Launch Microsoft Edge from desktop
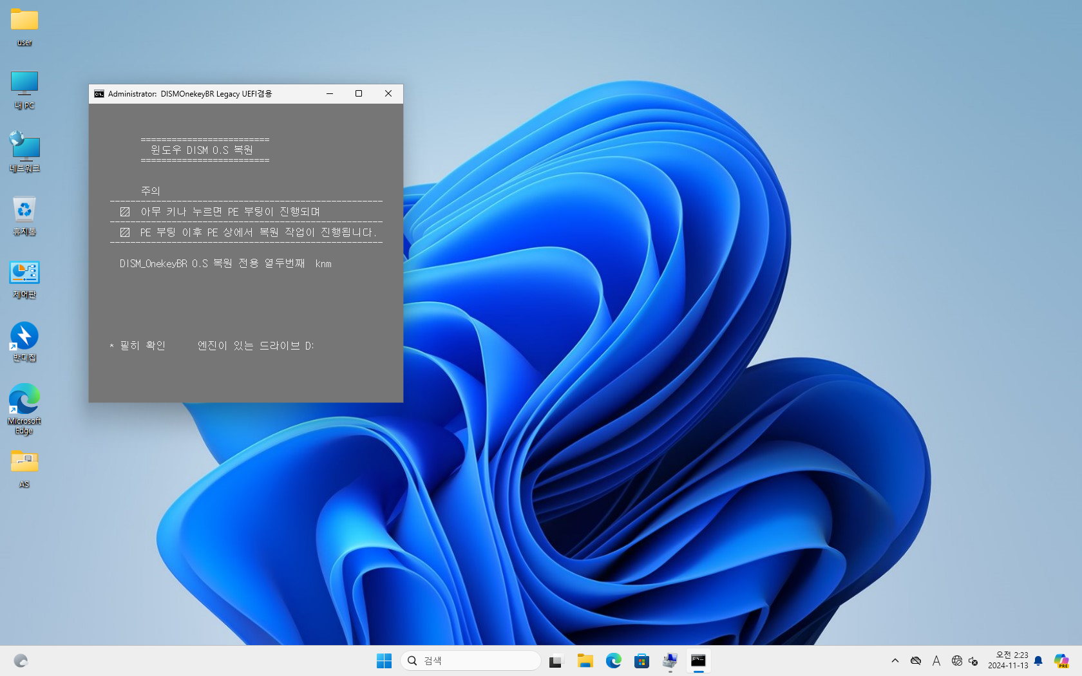This screenshot has height=676, width=1082. 24,409
